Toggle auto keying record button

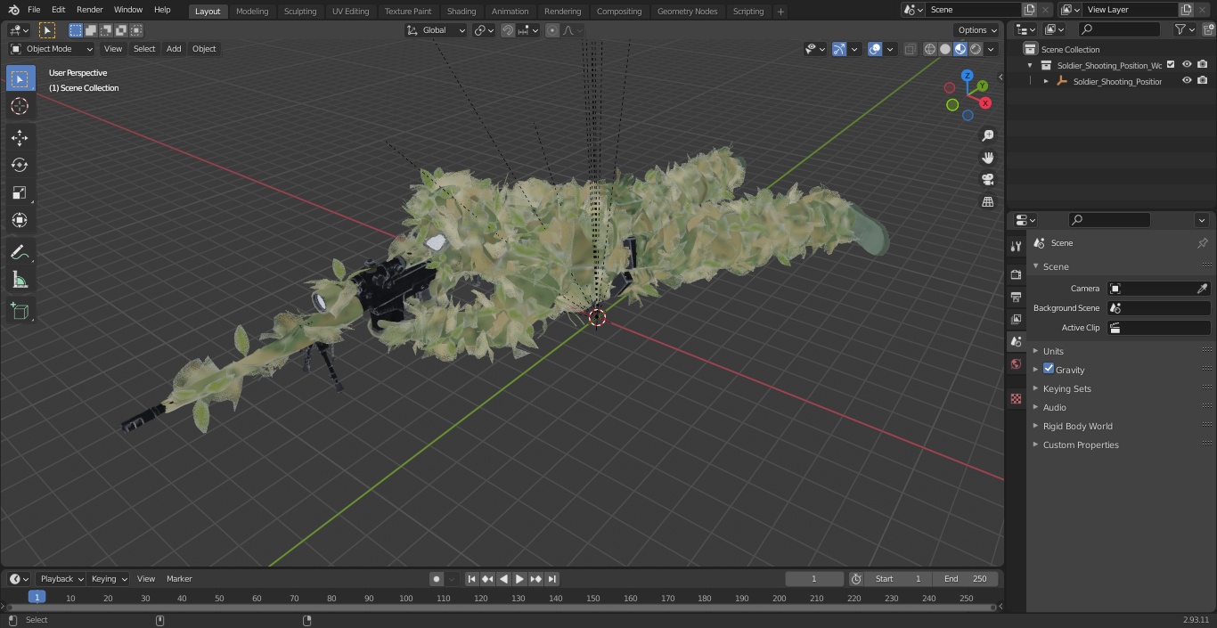click(437, 579)
